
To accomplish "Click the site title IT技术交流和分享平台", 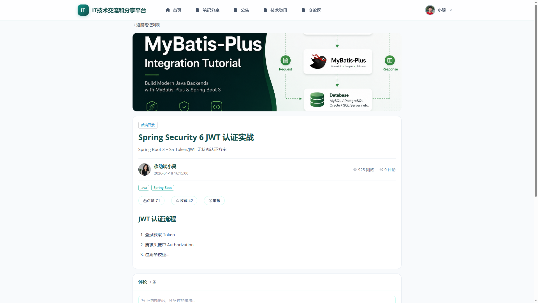I will pyautogui.click(x=119, y=10).
